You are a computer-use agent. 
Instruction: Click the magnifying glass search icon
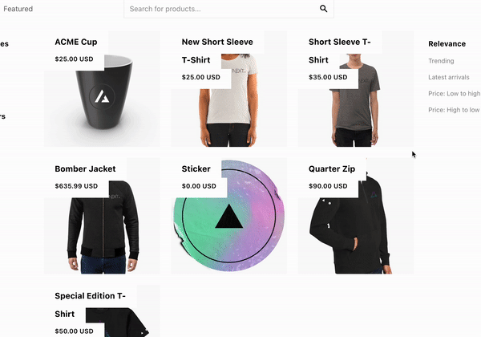(323, 9)
